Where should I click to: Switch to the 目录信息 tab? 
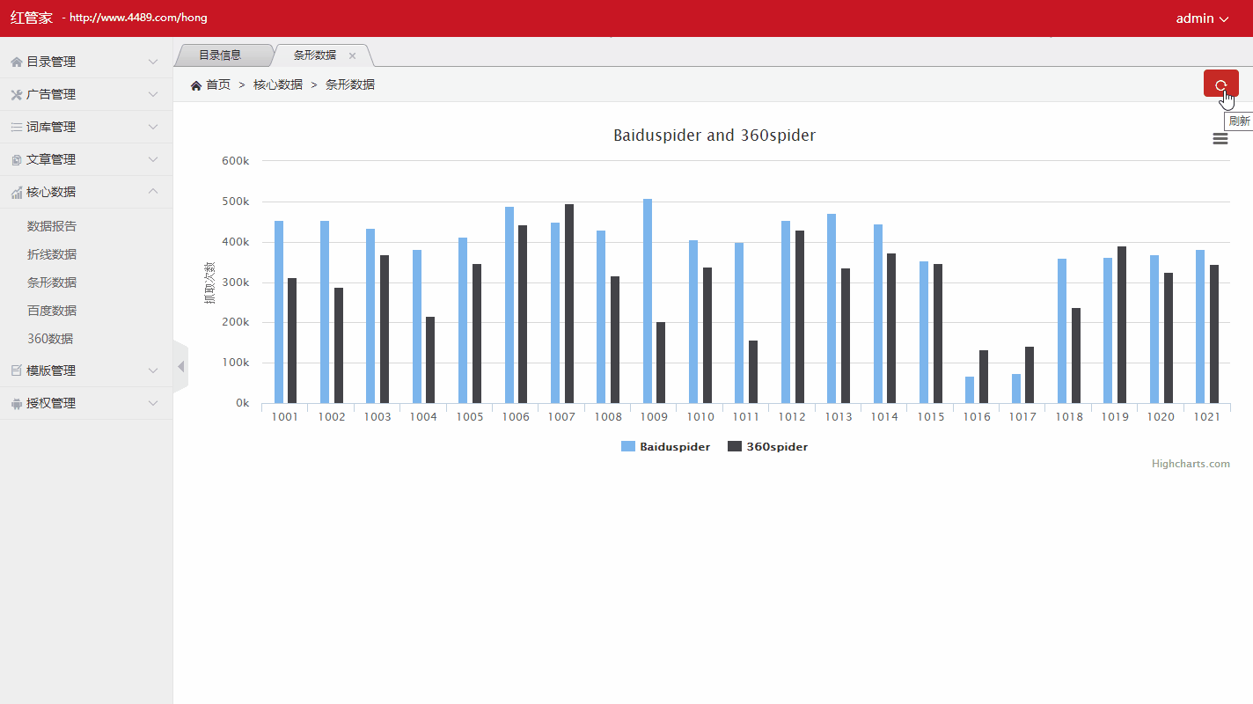click(x=220, y=55)
